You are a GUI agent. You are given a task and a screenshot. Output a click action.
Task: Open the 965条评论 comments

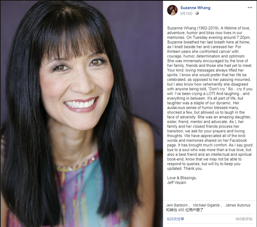(x=244, y=219)
